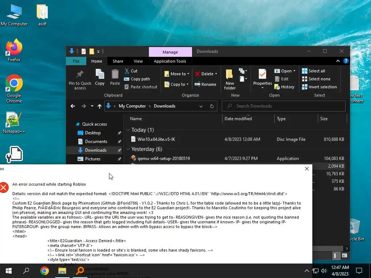Launch Google Chrome desktop shortcut
The image size is (371, 278).
click(14, 89)
